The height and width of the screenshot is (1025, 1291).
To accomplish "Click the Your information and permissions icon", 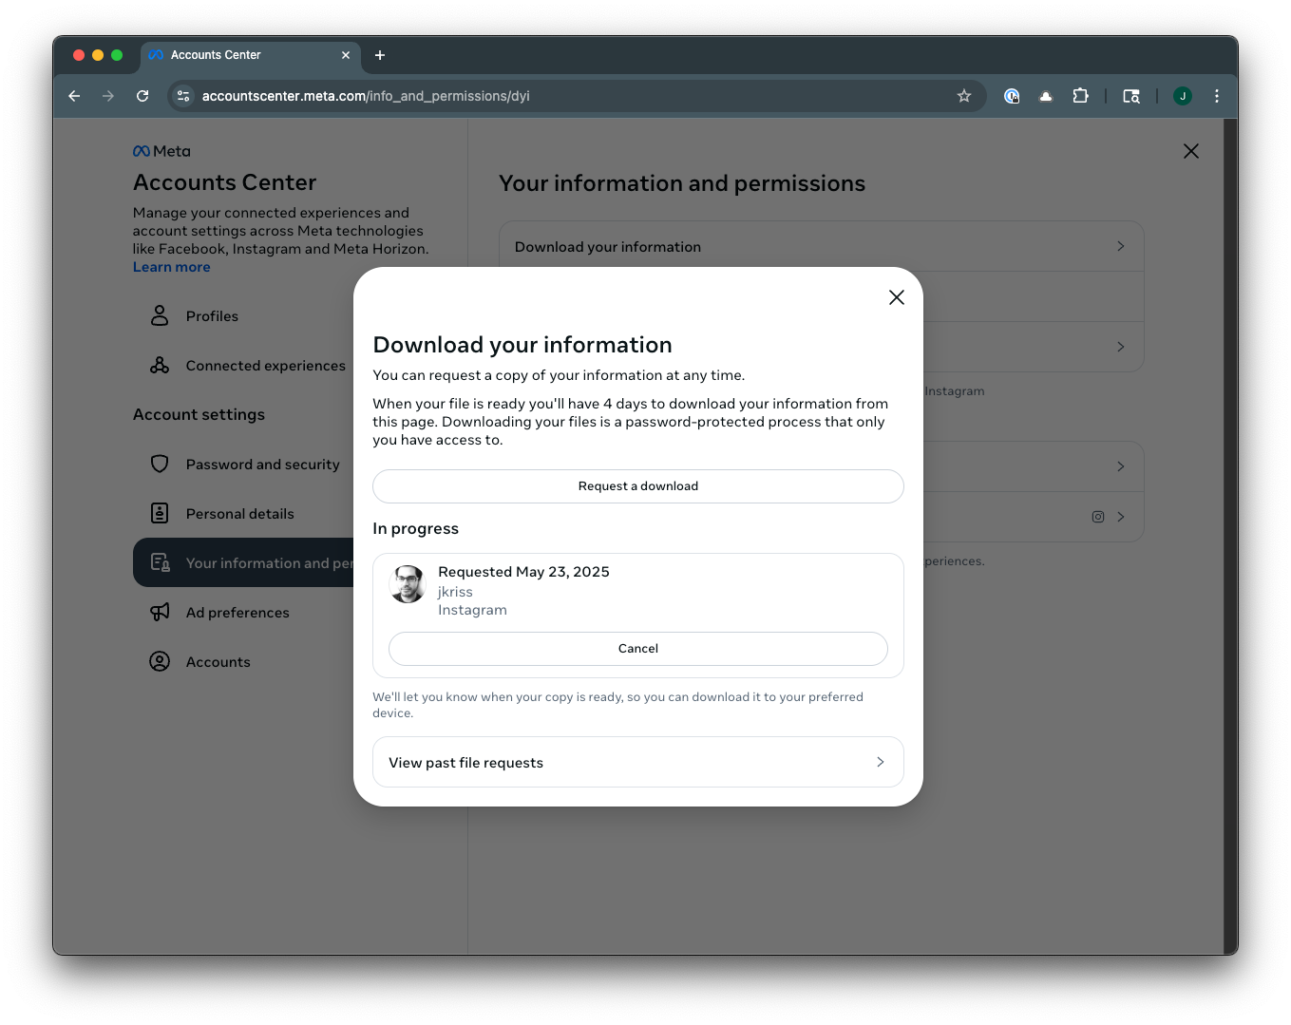I will [x=160, y=562].
